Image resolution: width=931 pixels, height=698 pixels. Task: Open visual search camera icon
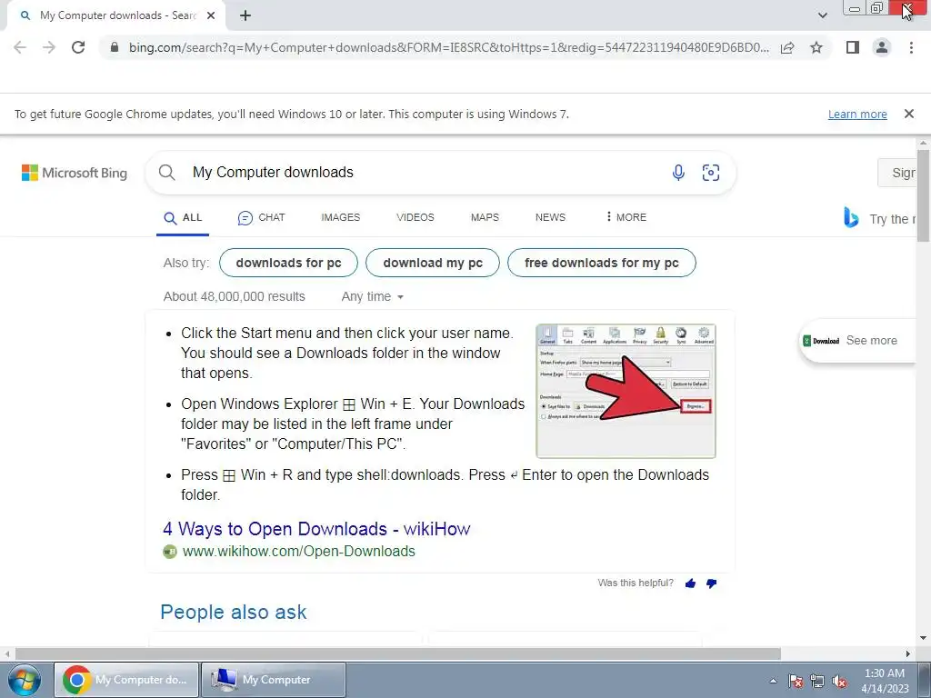click(x=711, y=173)
